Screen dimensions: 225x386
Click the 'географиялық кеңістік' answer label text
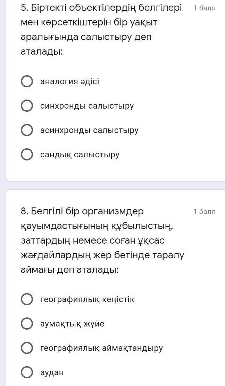(87, 299)
